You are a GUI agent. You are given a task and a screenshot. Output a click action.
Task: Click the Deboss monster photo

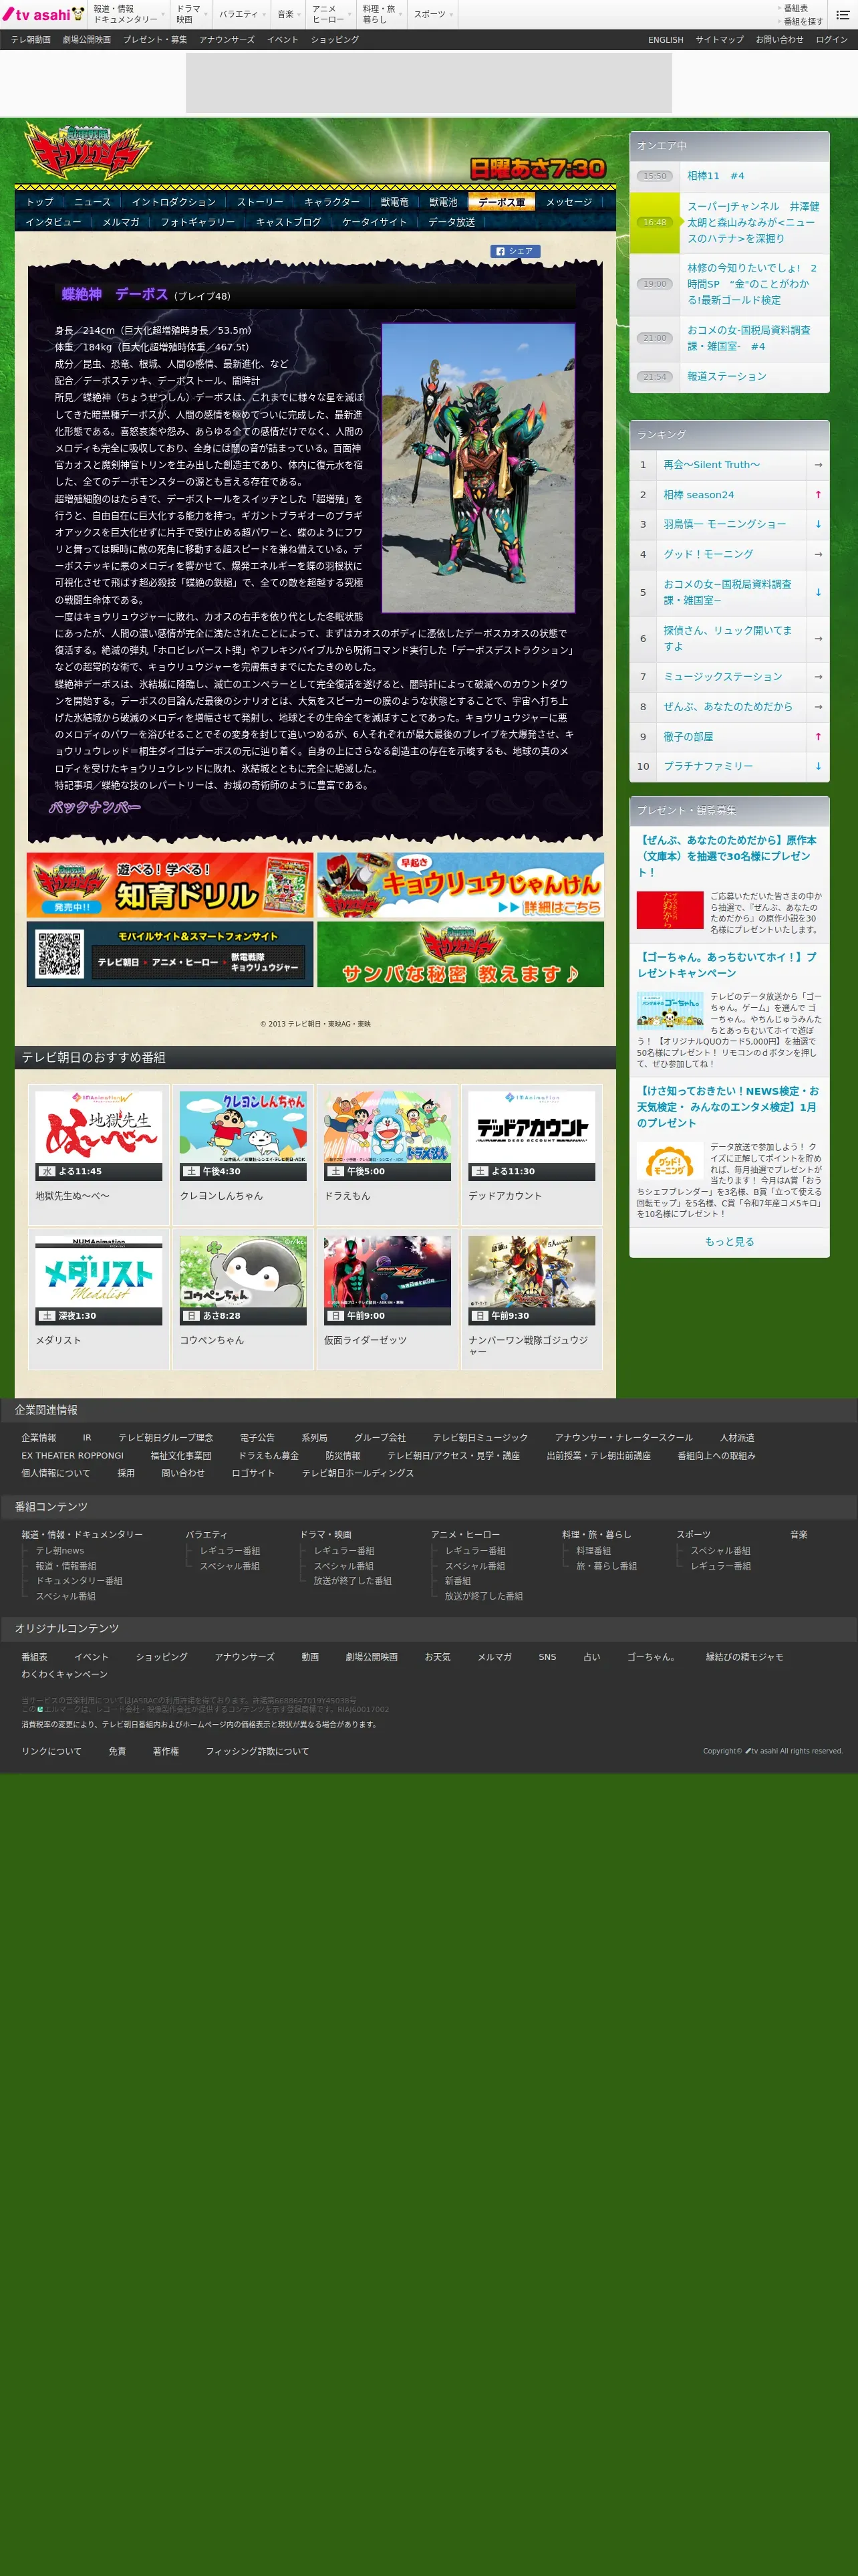coord(478,467)
